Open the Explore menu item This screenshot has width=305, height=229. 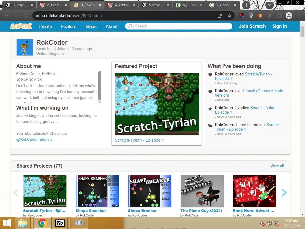[69, 26]
